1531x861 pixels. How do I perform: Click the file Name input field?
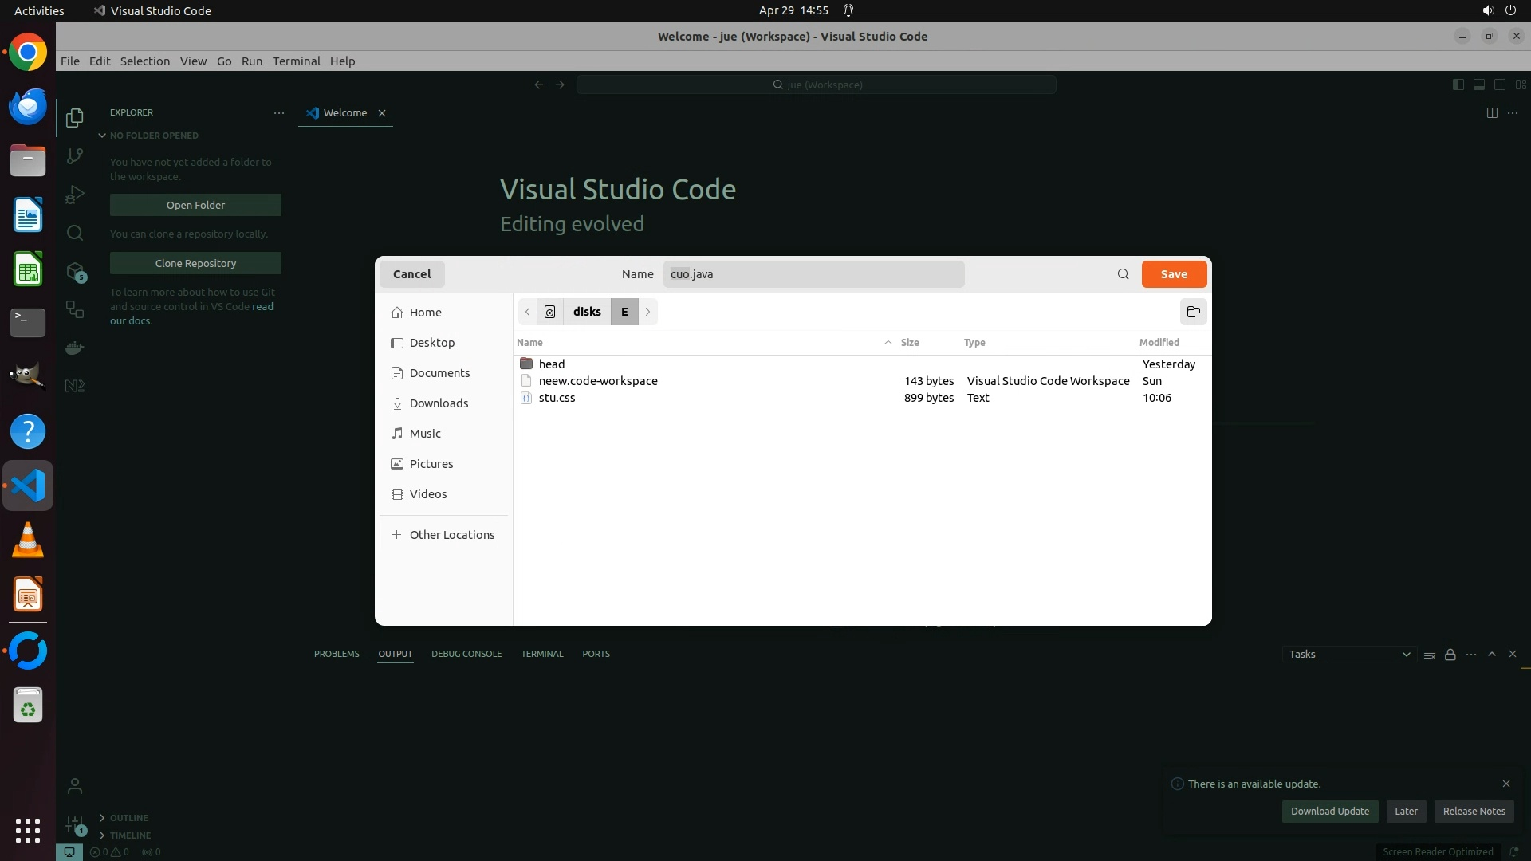[813, 274]
